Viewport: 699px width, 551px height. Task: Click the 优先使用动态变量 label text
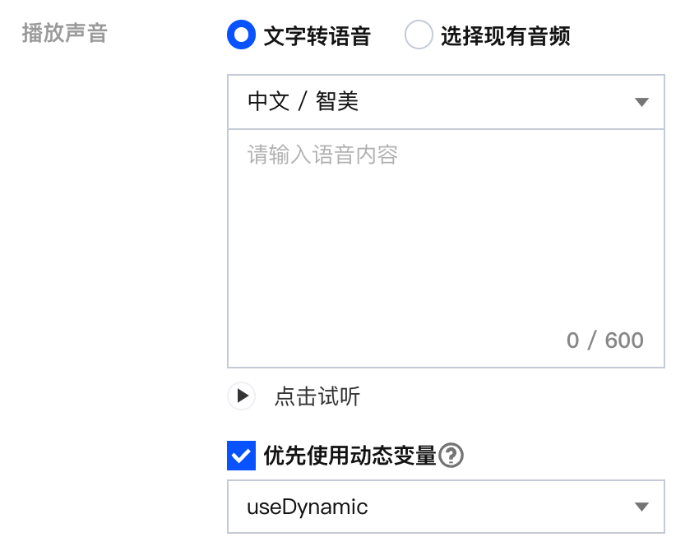(x=349, y=456)
